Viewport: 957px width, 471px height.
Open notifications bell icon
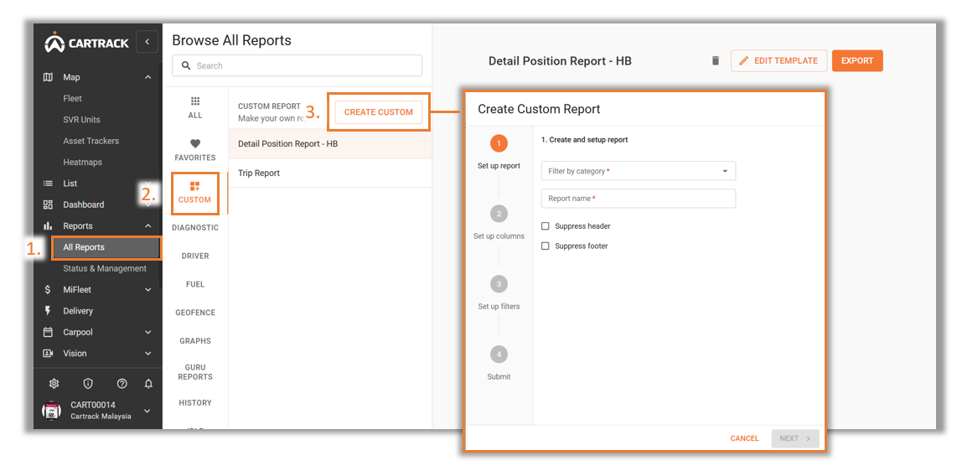coord(148,384)
